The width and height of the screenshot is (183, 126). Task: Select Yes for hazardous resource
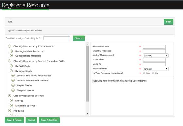[x=144, y=73]
